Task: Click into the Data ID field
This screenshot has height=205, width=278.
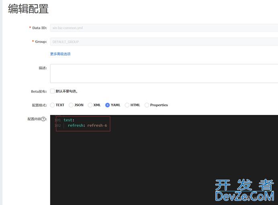Action: coord(161,28)
